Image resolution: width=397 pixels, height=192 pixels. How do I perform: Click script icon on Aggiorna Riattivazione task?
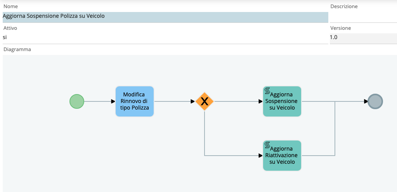pos(267,145)
